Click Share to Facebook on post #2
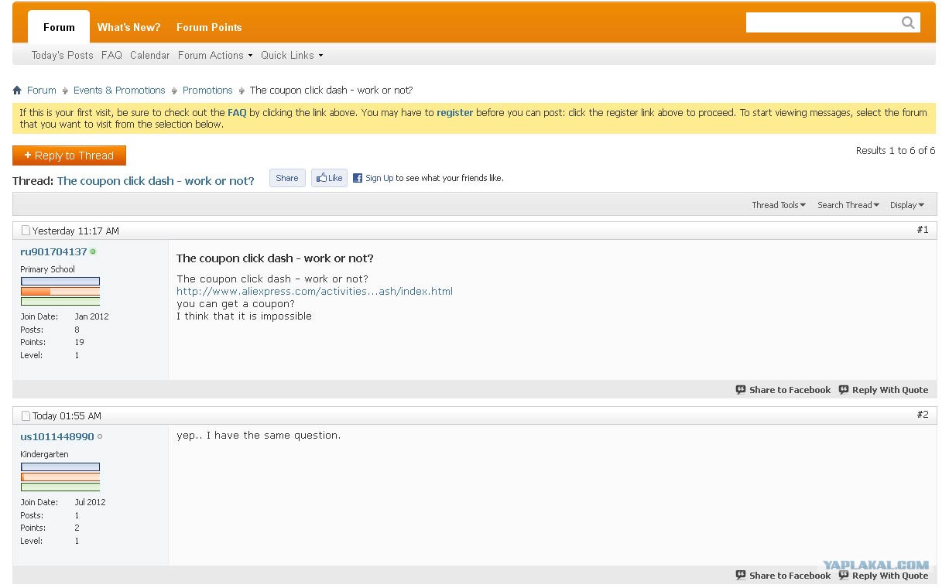This screenshot has width=949, height=588. tap(783, 576)
